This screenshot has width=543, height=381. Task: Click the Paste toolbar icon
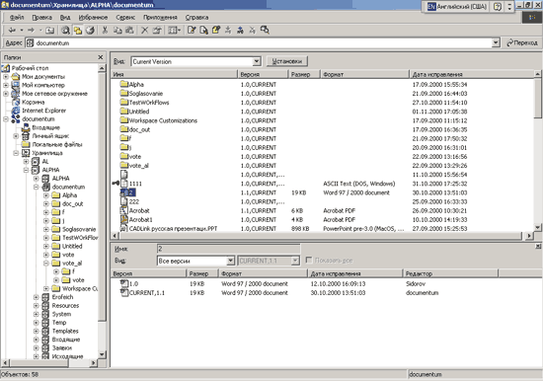click(129, 31)
